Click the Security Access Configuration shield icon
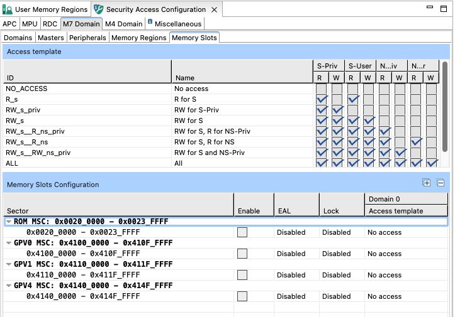 click(99, 9)
